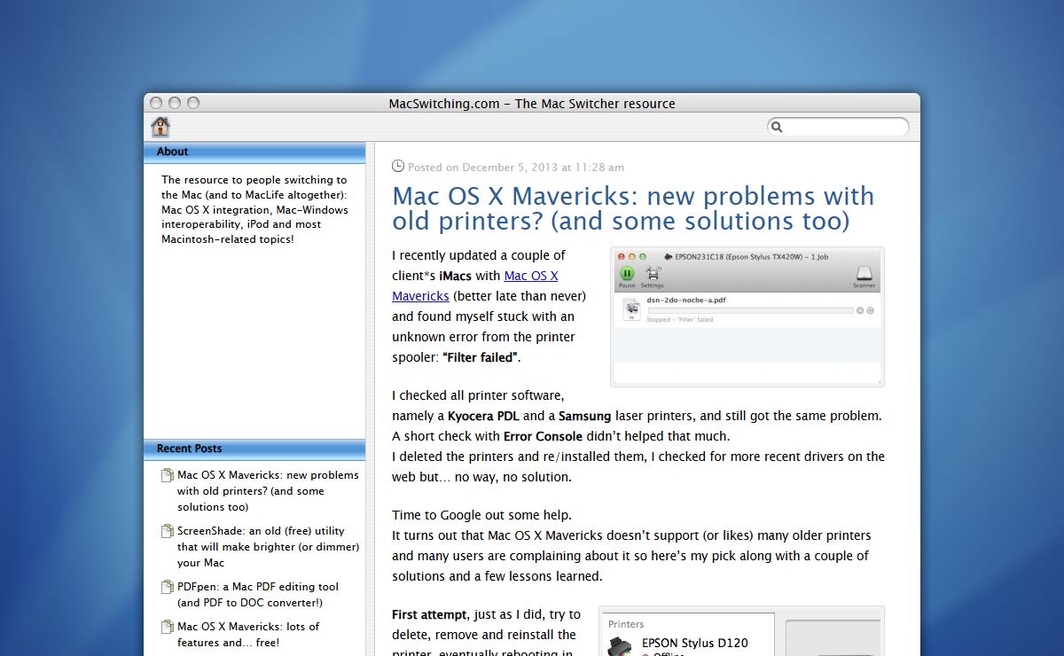Click the magnifying glass search icon
Screen dimensions: 1064x656
(x=777, y=128)
